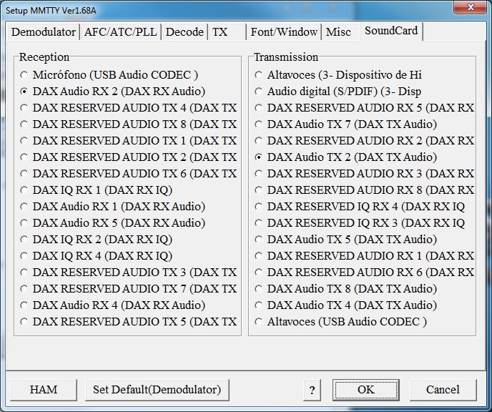Screen dimensions: 492x412
Task: Choose DAX RESERVED AUDIO TX 7 reception
Action: click(x=128, y=289)
